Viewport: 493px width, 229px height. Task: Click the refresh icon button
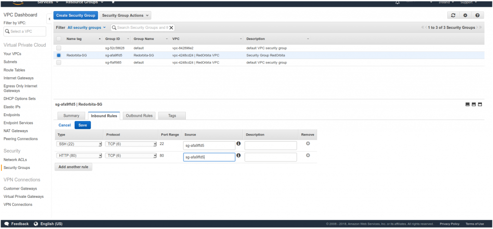(453, 15)
